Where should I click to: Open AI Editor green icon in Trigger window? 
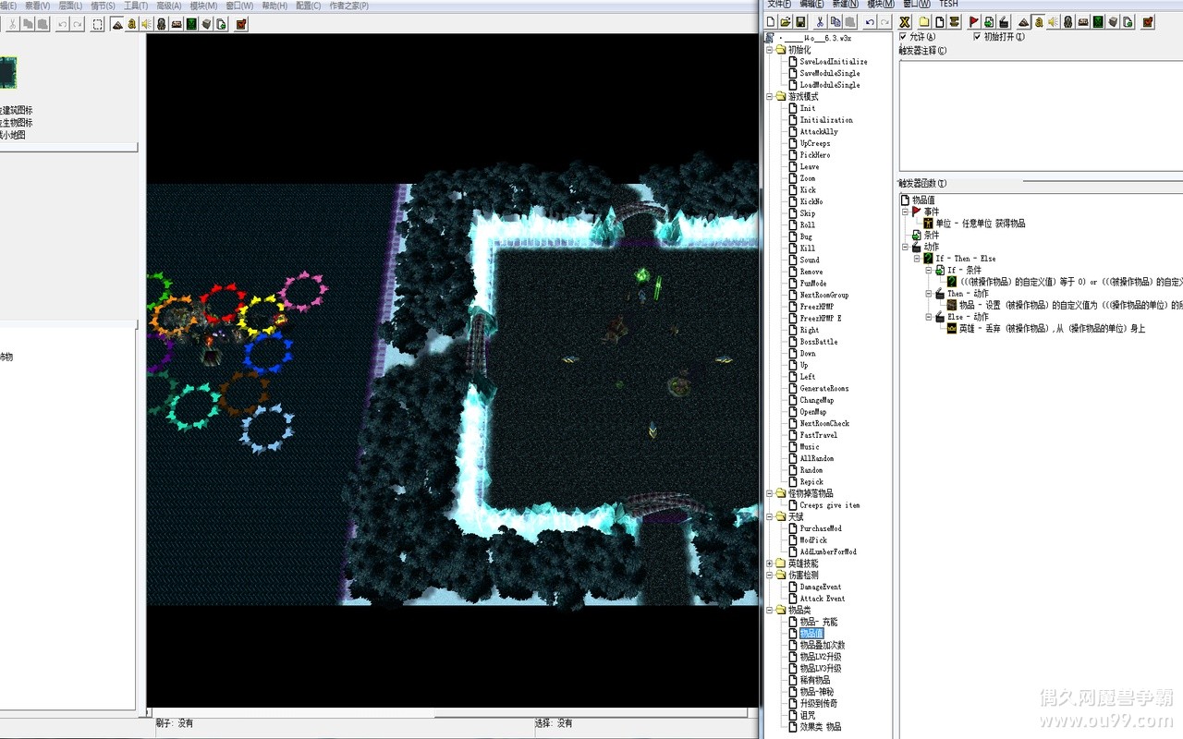pyautogui.click(x=1098, y=22)
